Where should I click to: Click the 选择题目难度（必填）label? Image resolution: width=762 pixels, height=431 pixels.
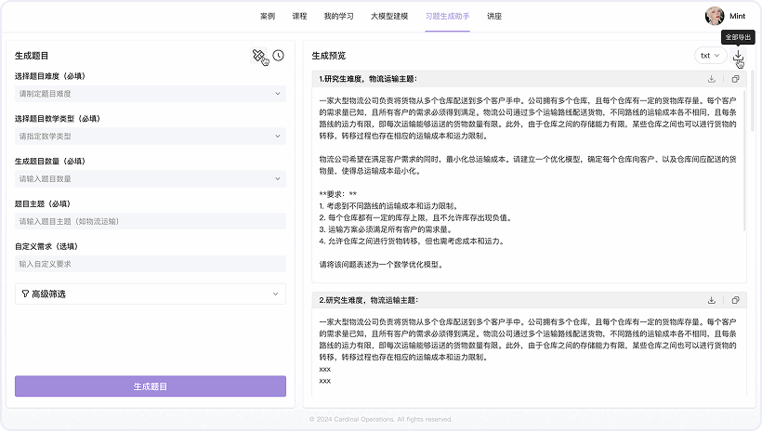(50, 76)
